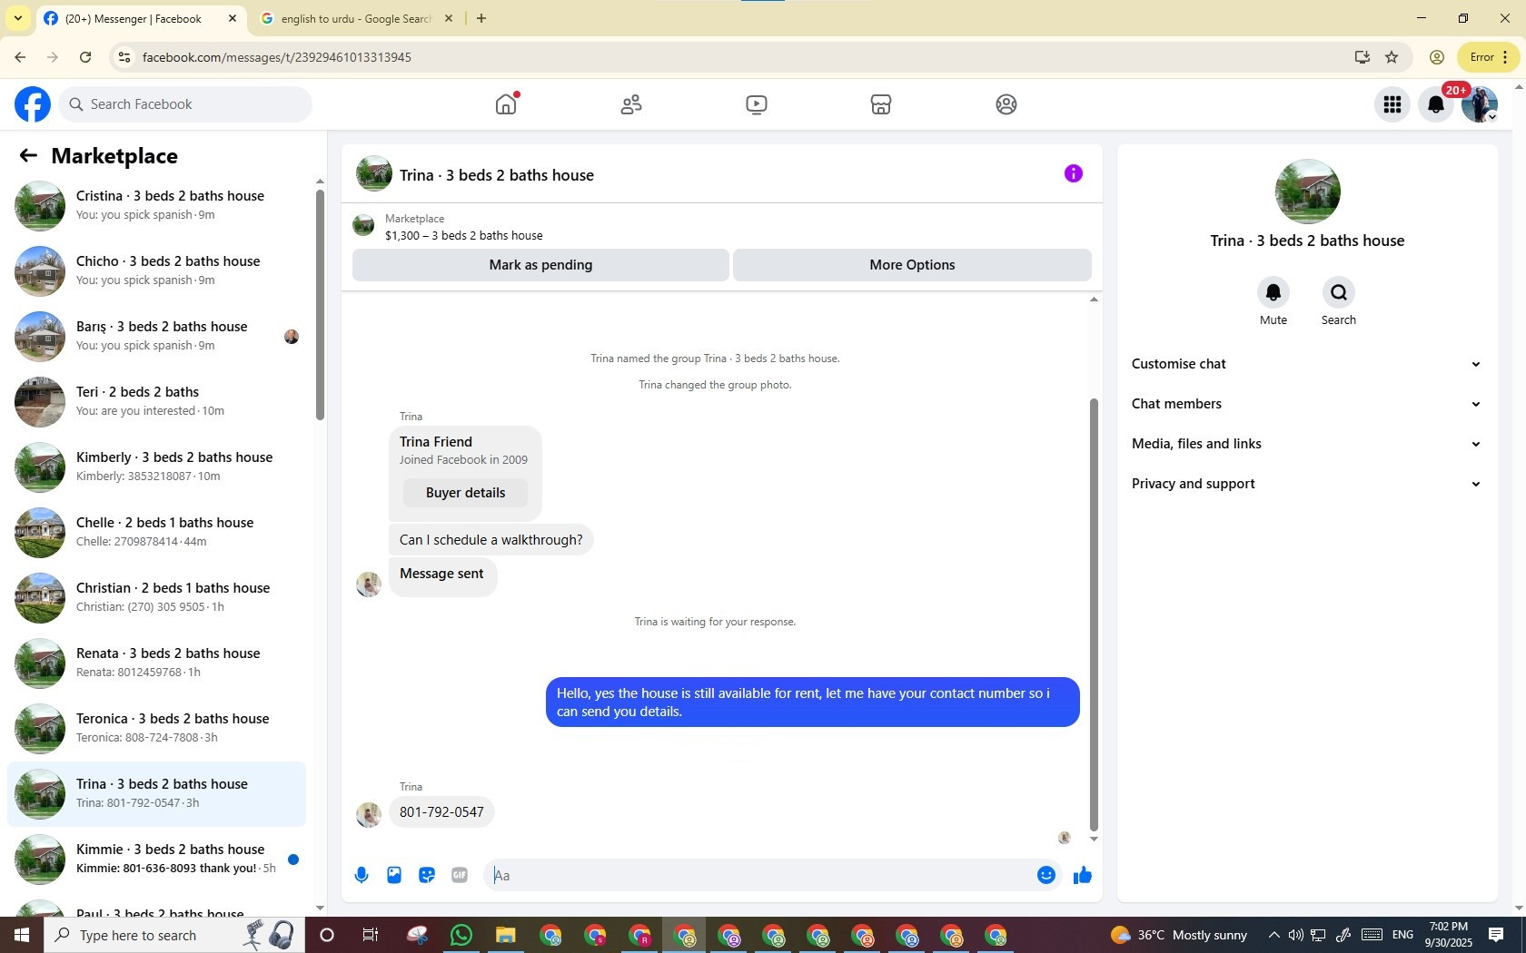1526x953 pixels.
Task: Open Teronica 3 beds 2 baths conversation
Action: [156, 728]
